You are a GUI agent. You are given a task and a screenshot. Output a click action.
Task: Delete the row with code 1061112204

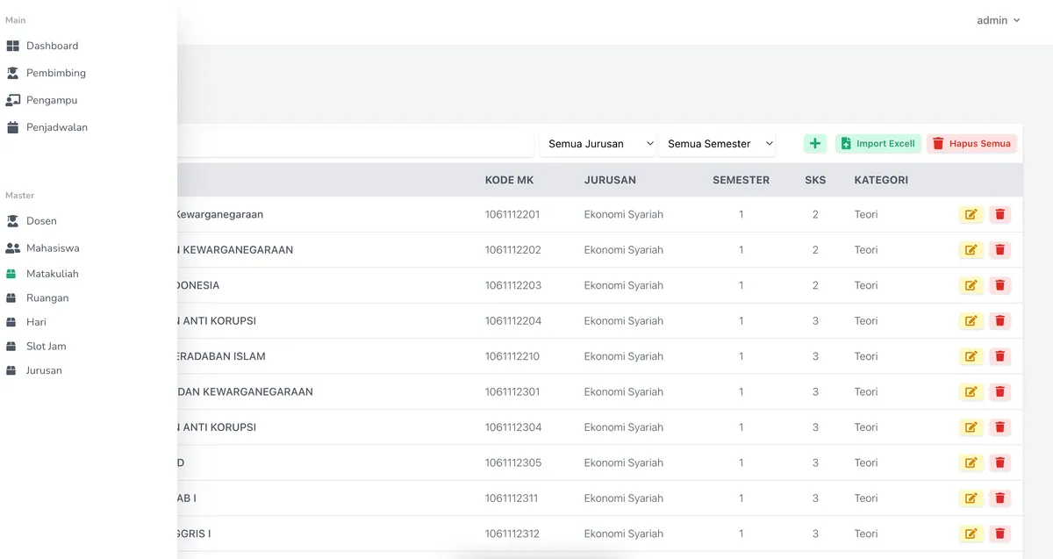click(999, 321)
